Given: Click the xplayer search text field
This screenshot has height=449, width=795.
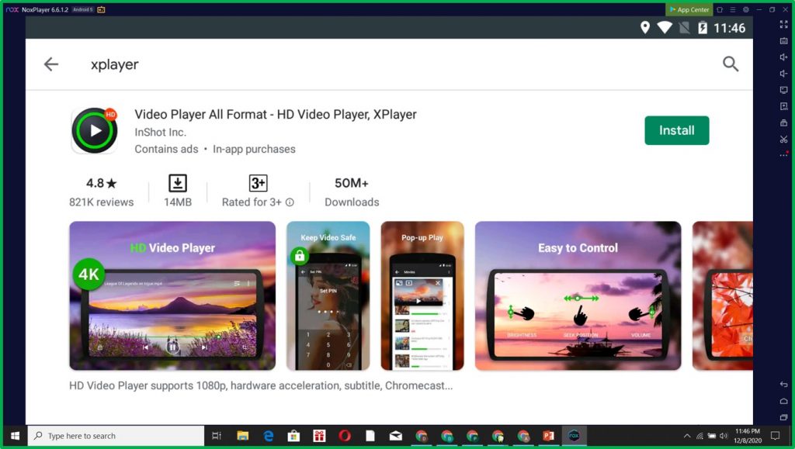Looking at the screenshot, I should pyautogui.click(x=115, y=64).
